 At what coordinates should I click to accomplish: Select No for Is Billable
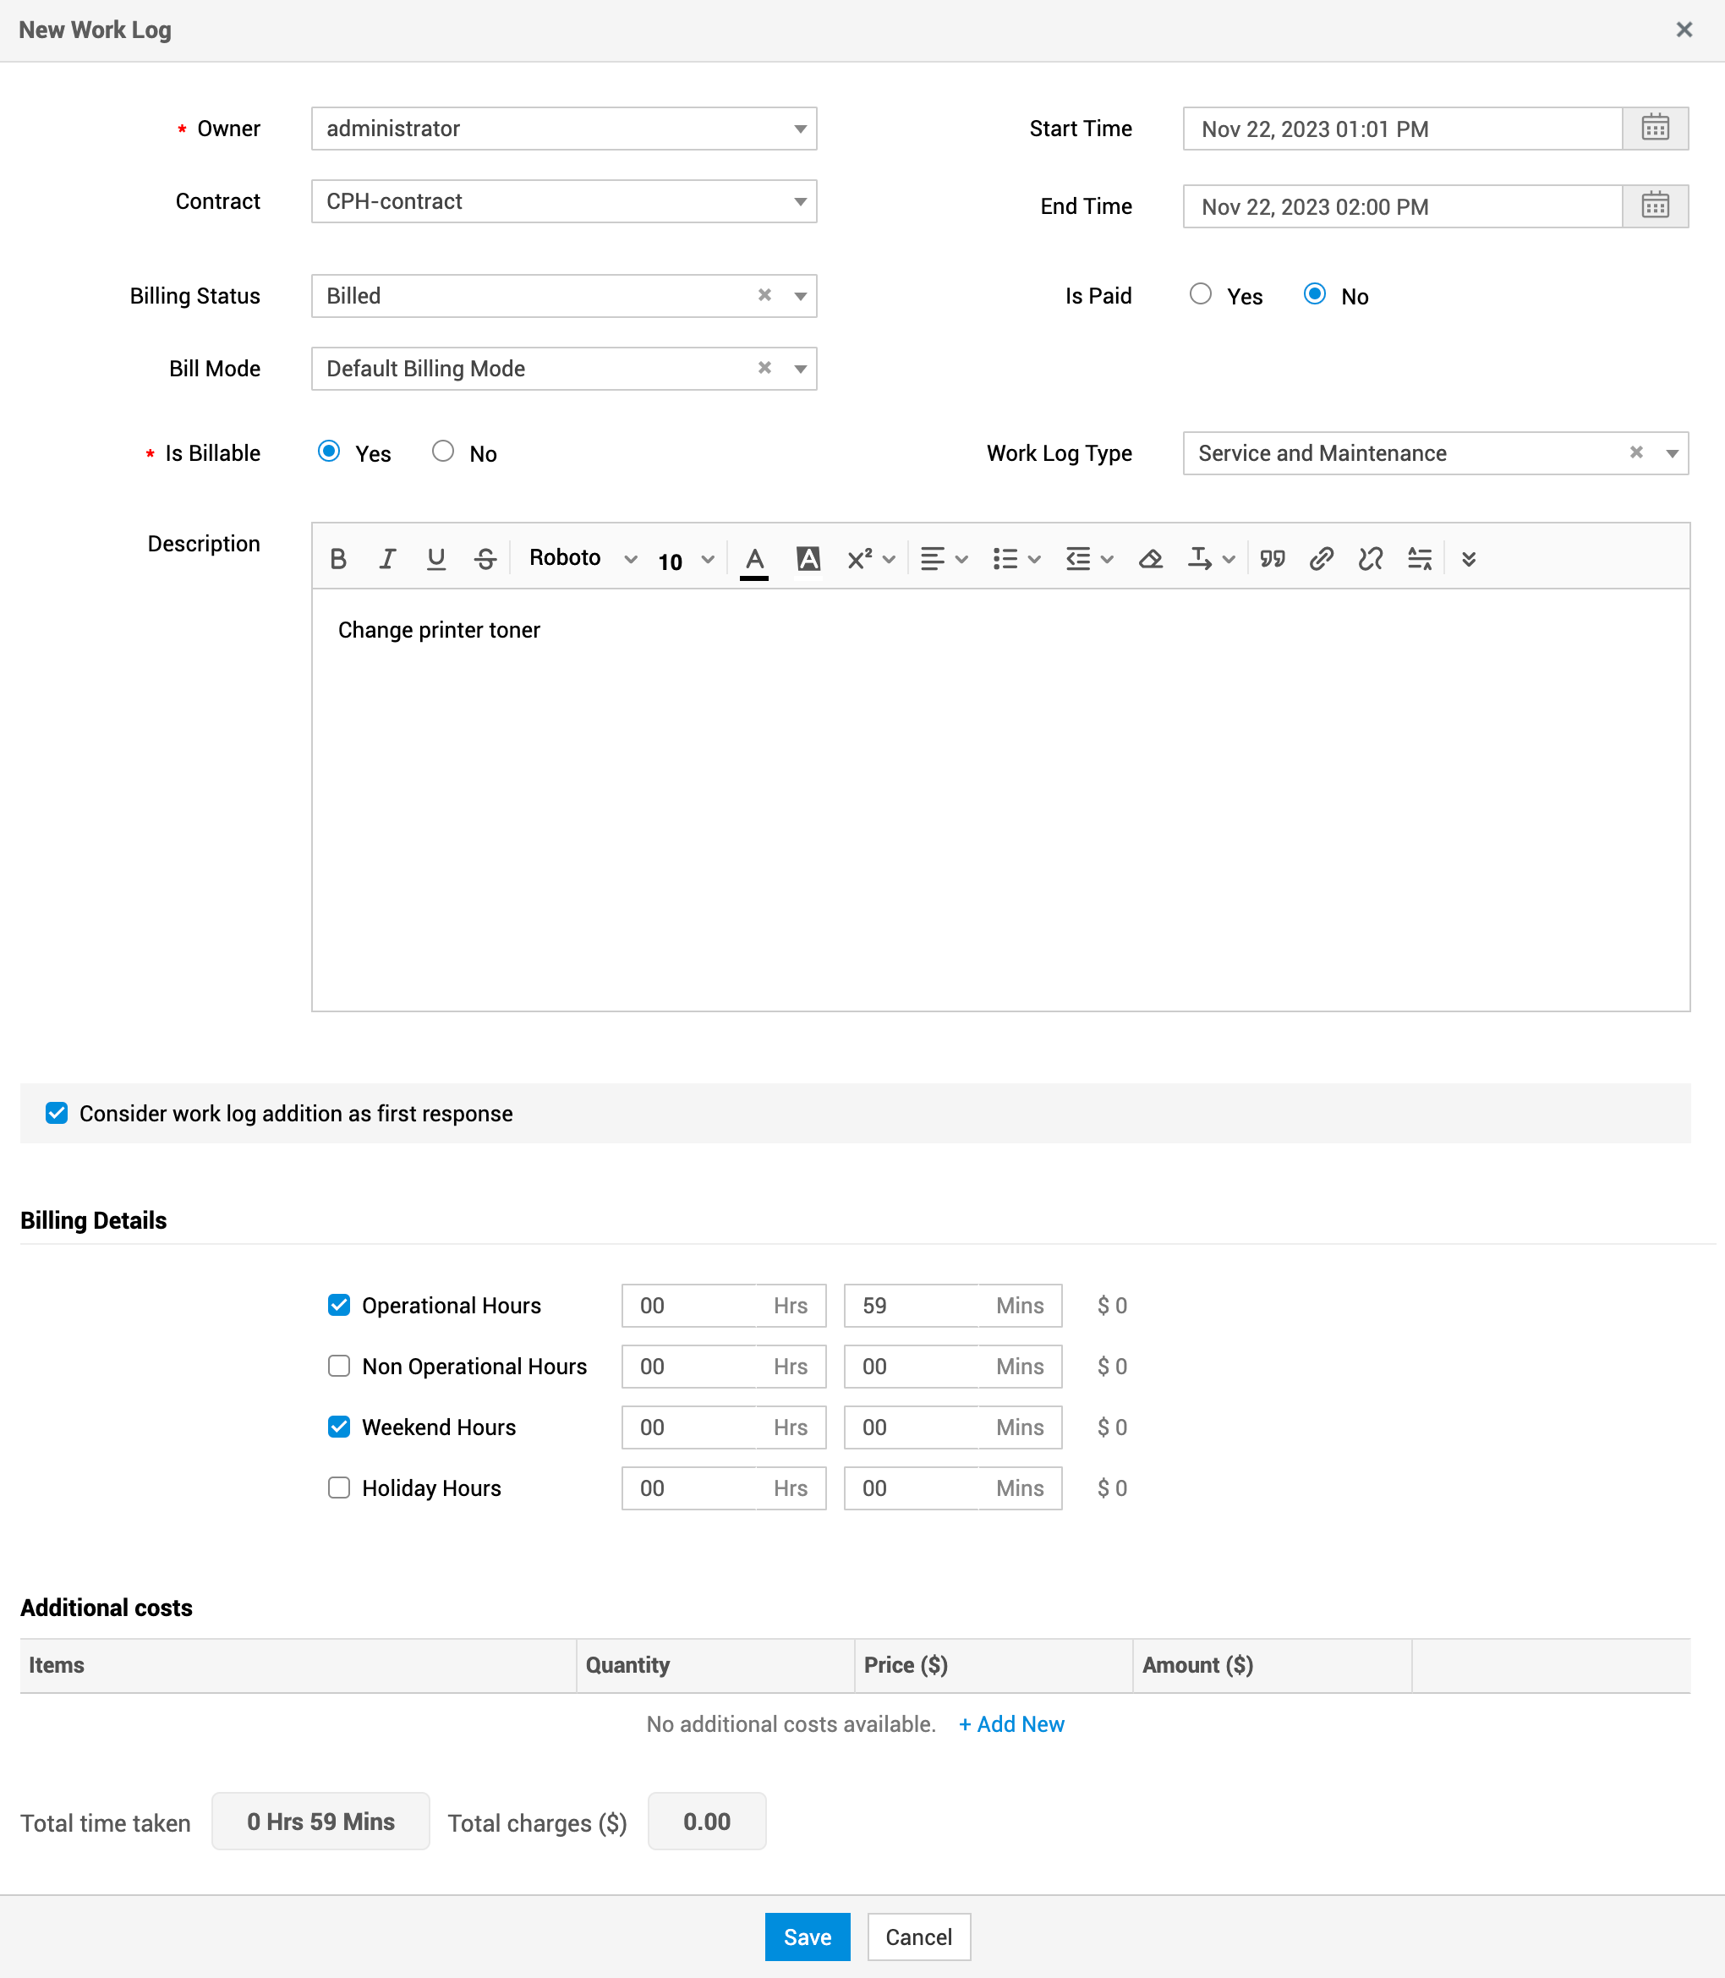point(443,452)
